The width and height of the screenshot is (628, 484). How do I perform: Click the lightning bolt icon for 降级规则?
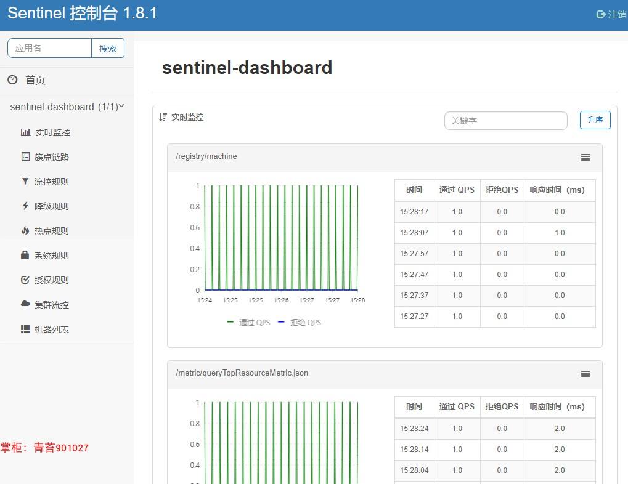pos(25,206)
